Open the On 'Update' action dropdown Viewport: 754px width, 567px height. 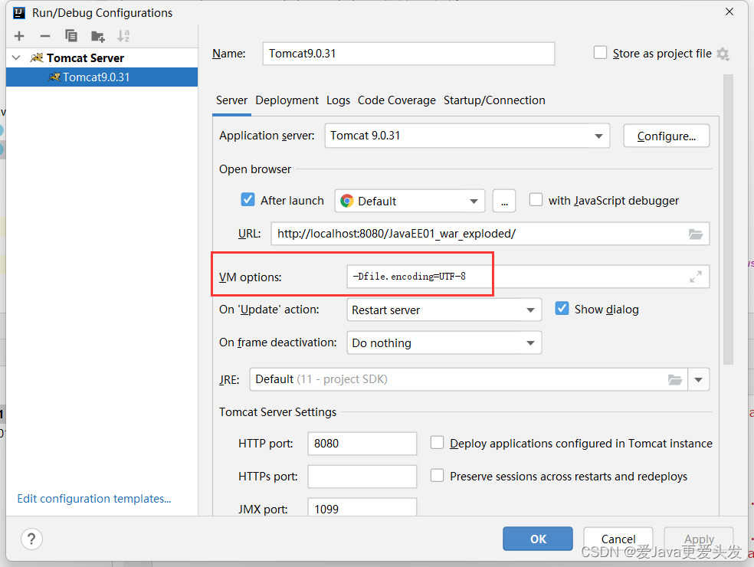[x=444, y=310]
